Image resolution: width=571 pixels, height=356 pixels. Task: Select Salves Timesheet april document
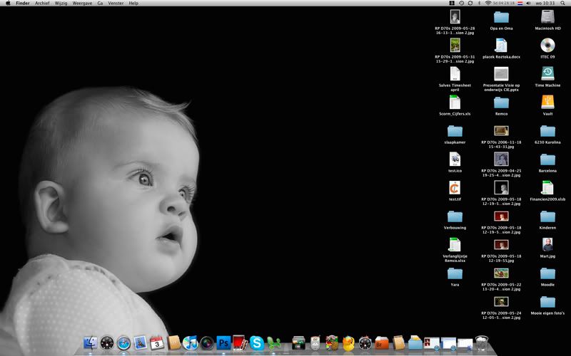click(x=455, y=74)
